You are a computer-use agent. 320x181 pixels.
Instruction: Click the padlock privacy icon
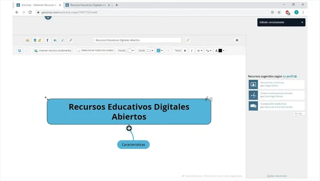coord(39,40)
